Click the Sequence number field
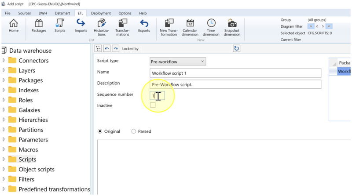Screen dimensions: 352x196 [x=157, y=96]
